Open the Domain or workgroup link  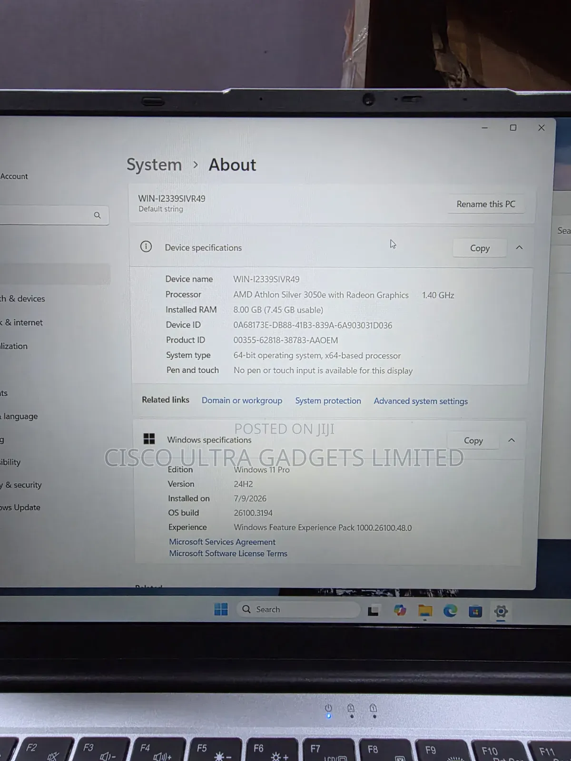point(242,400)
